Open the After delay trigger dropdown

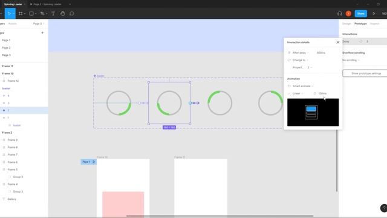click(x=301, y=53)
